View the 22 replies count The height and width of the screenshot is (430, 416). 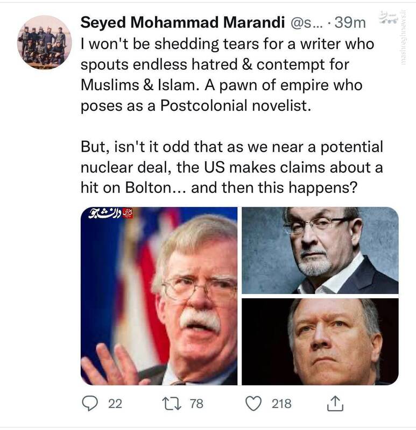[115, 403]
